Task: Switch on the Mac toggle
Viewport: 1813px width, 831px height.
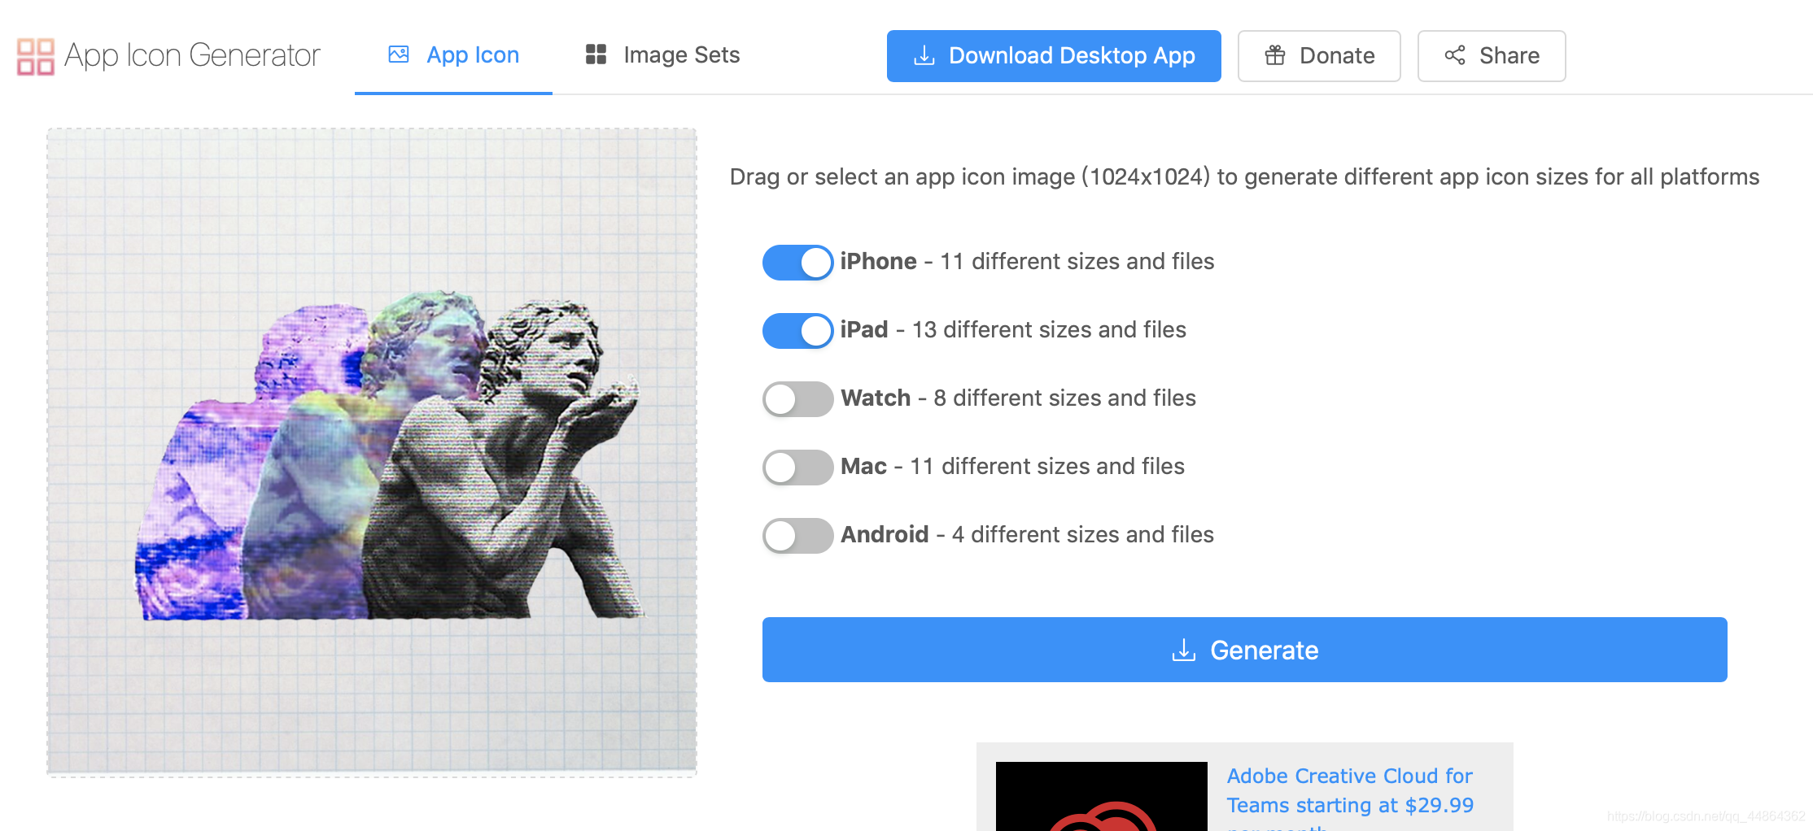Action: click(797, 467)
